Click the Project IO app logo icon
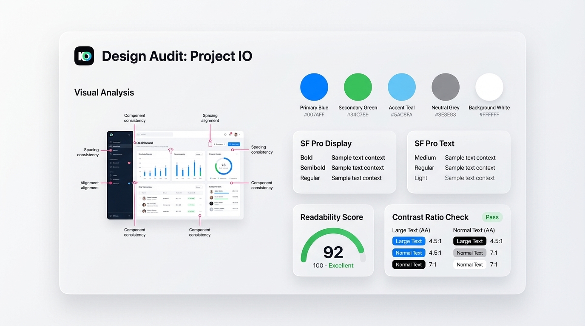585x326 pixels. (84, 56)
